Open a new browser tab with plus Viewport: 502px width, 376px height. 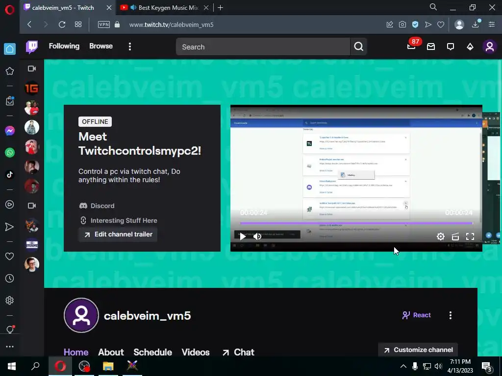pyautogui.click(x=220, y=8)
